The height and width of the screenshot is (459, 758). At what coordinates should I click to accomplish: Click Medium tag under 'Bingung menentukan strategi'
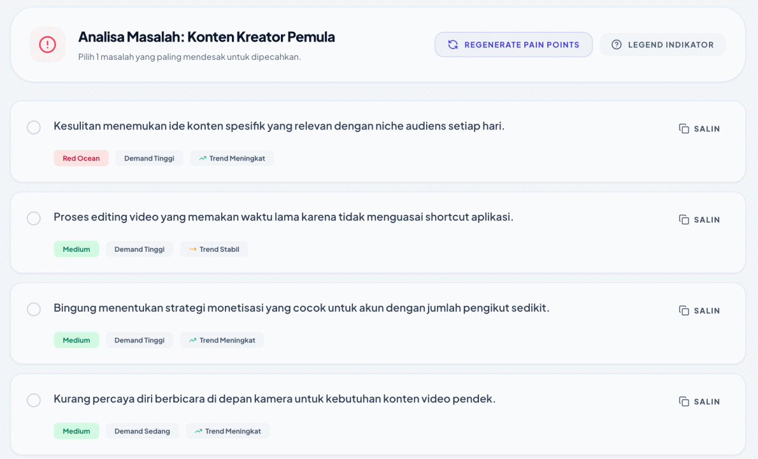click(x=76, y=340)
